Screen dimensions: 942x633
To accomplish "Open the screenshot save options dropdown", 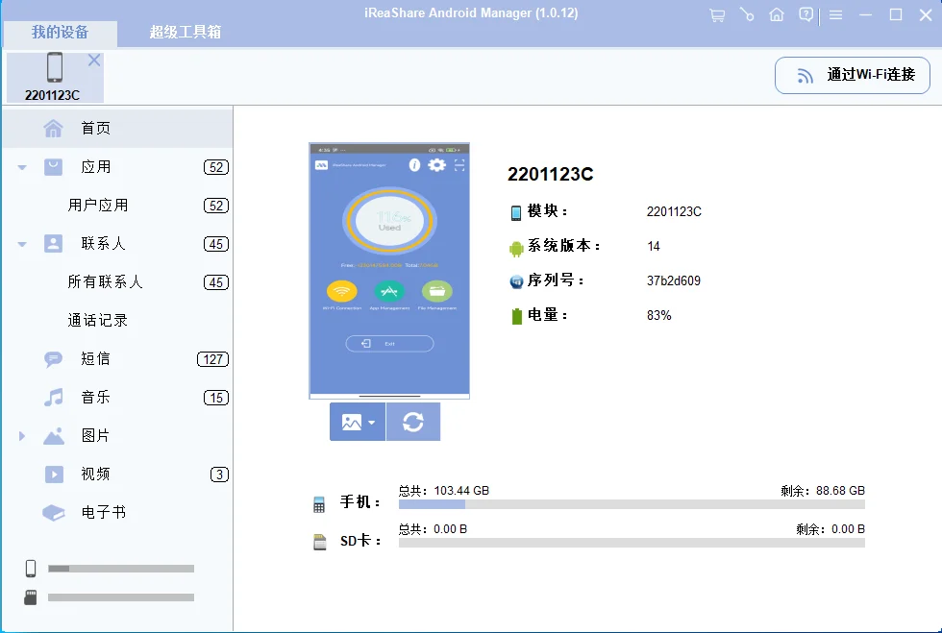I will 371,421.
